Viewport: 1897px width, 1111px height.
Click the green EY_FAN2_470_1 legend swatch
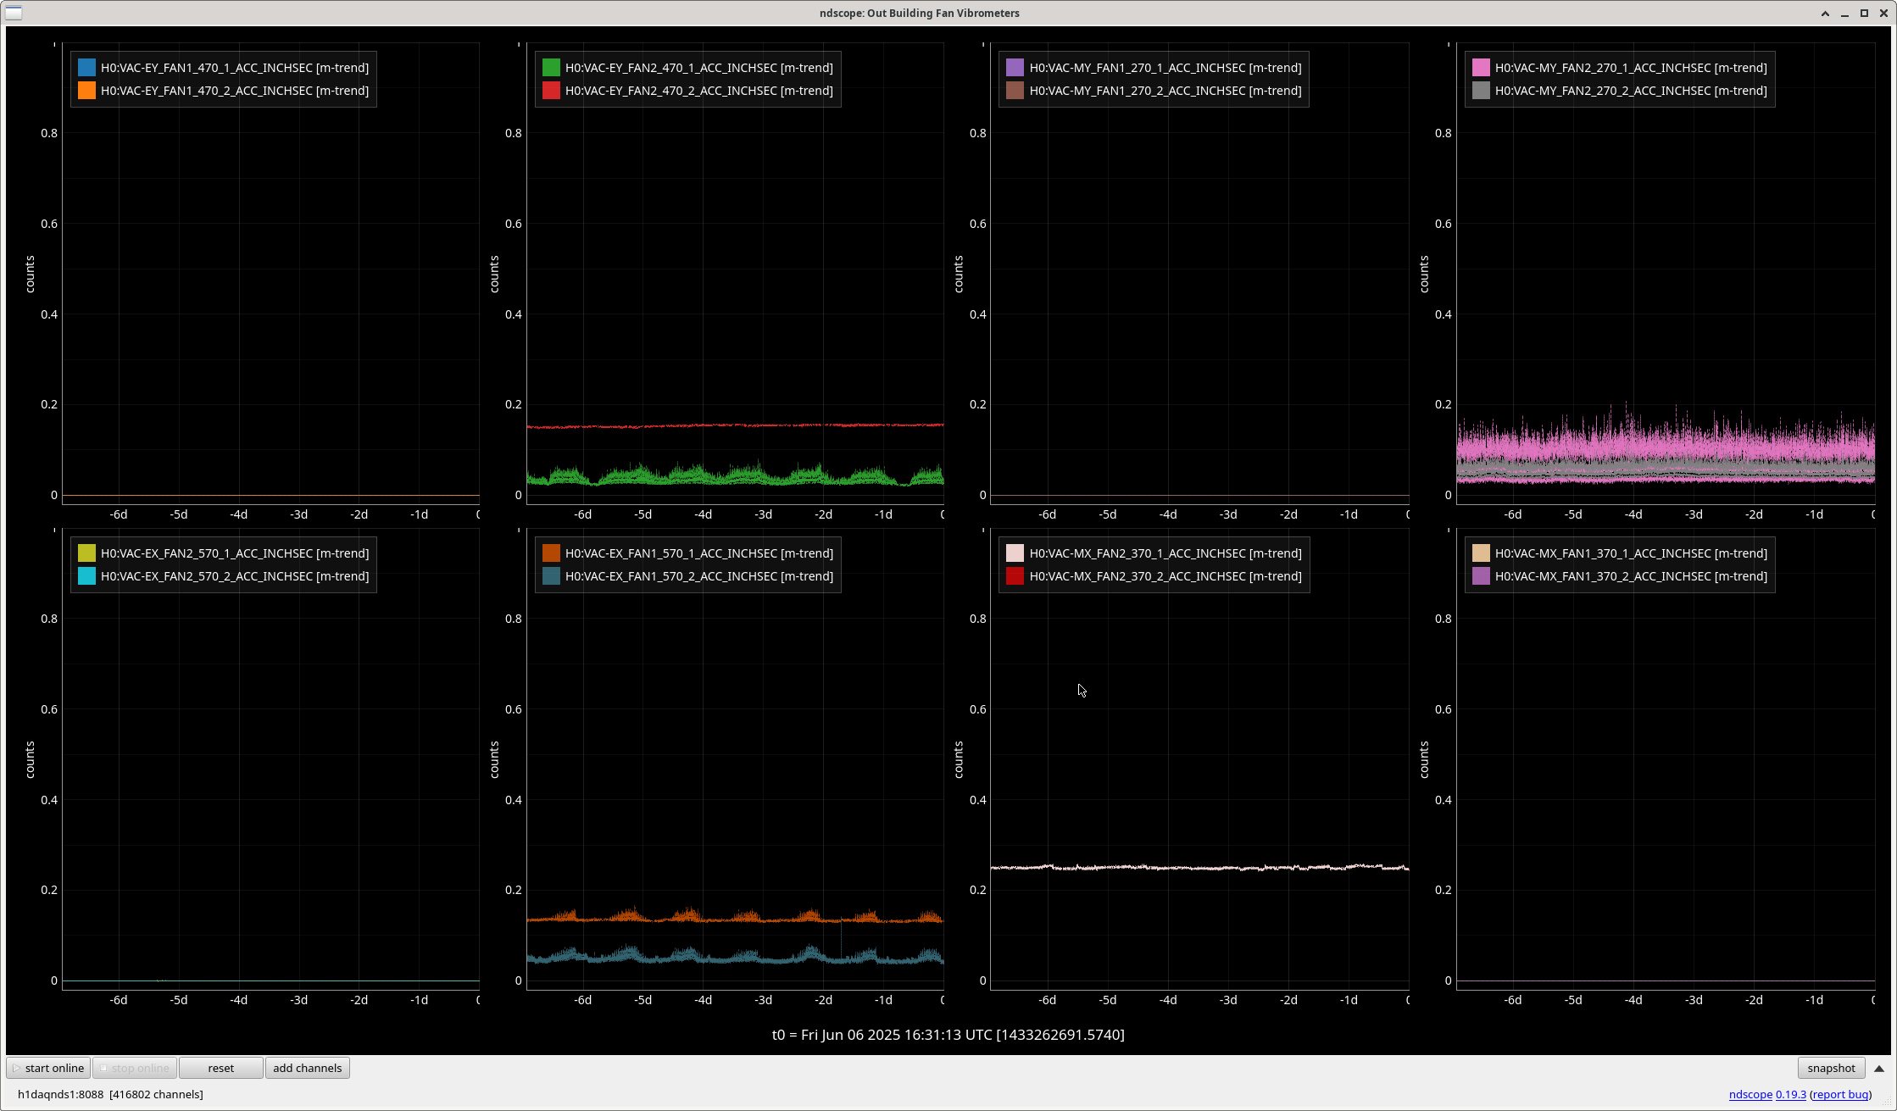(x=551, y=68)
